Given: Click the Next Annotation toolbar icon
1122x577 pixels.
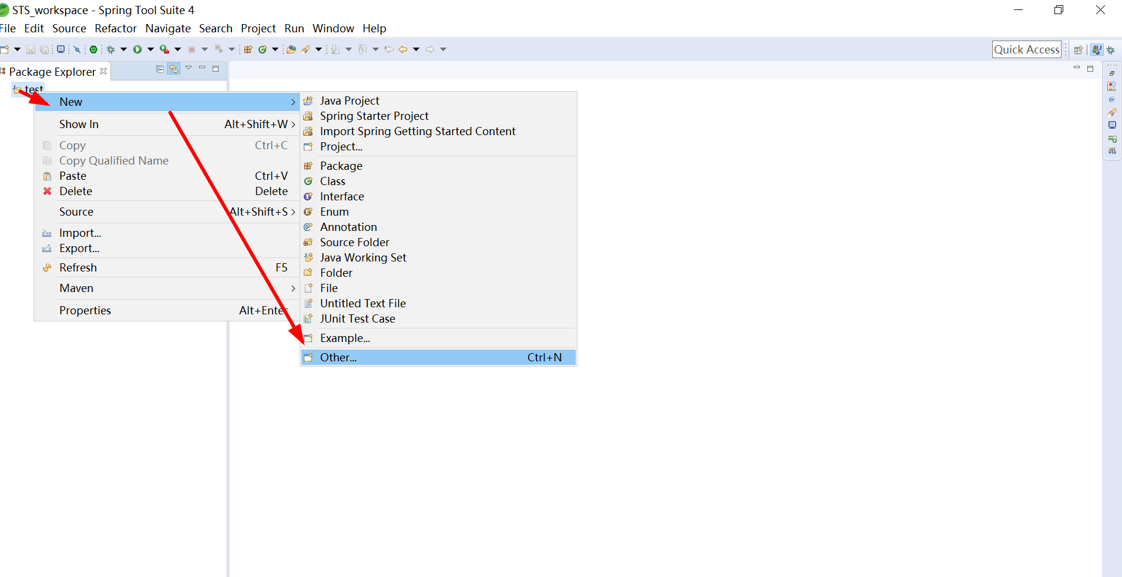Looking at the screenshot, I should (335, 49).
